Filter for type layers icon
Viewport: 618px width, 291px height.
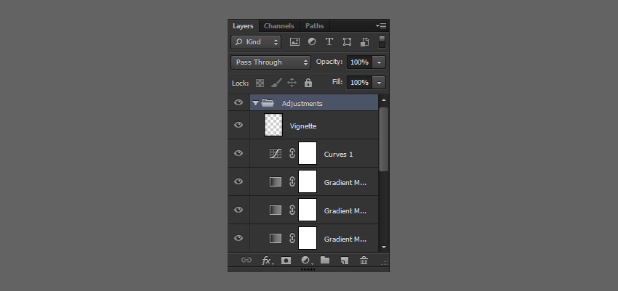(x=329, y=41)
